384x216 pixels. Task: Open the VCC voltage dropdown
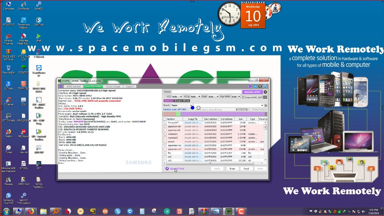click(177, 96)
